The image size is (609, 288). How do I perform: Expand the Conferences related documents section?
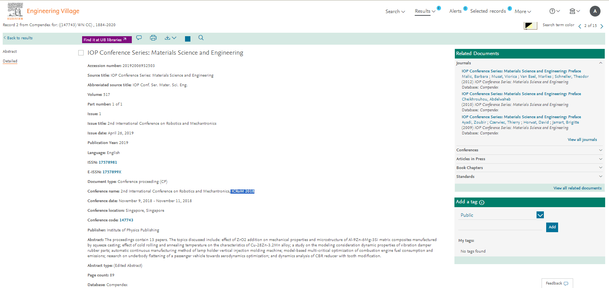pos(601,150)
